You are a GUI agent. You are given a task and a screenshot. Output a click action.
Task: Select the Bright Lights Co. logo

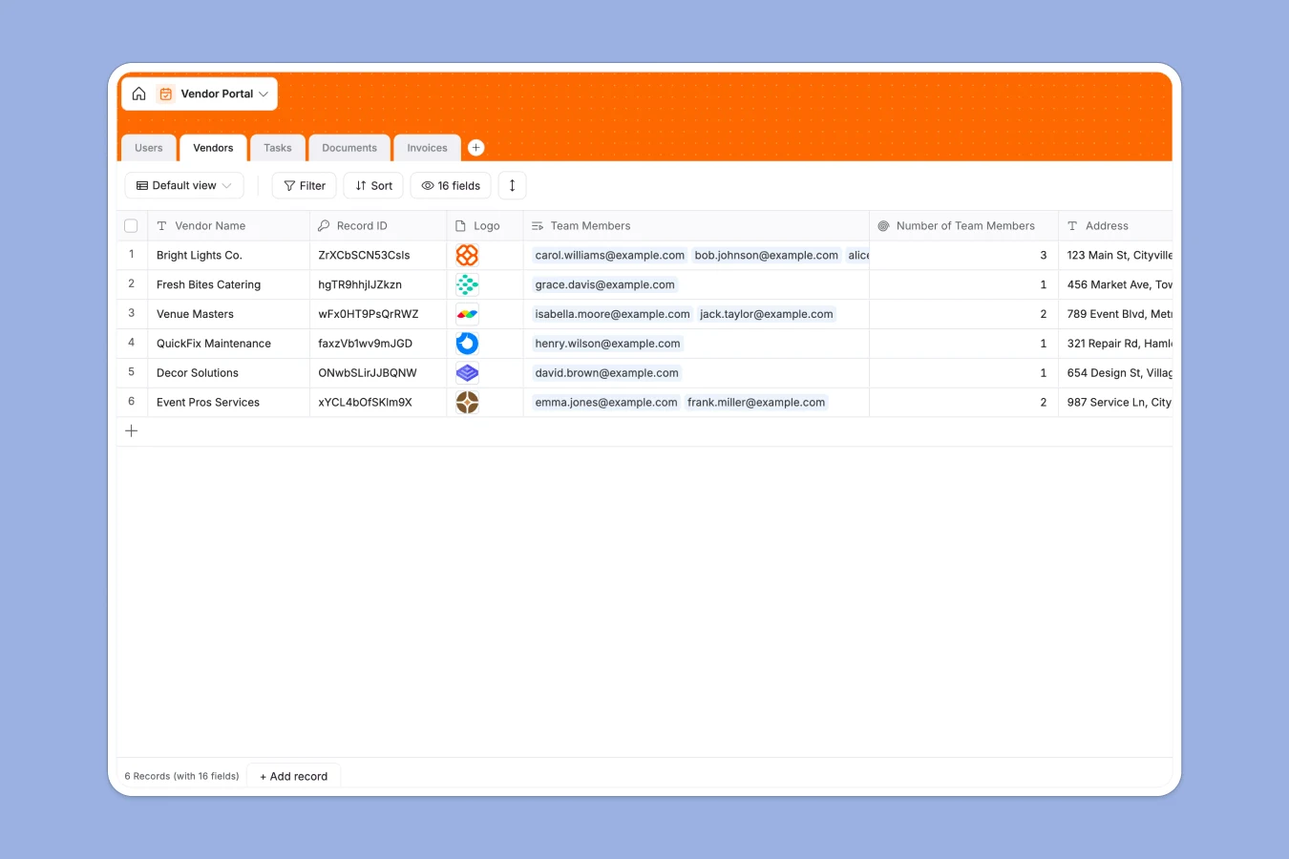click(x=467, y=255)
